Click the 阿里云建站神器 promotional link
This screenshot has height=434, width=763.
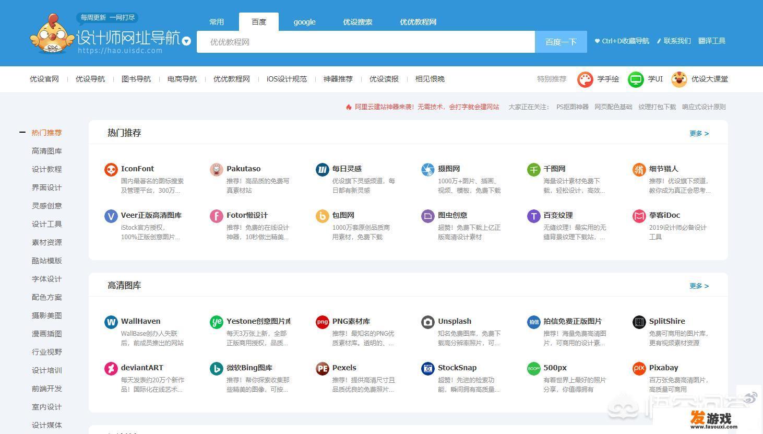(422, 107)
